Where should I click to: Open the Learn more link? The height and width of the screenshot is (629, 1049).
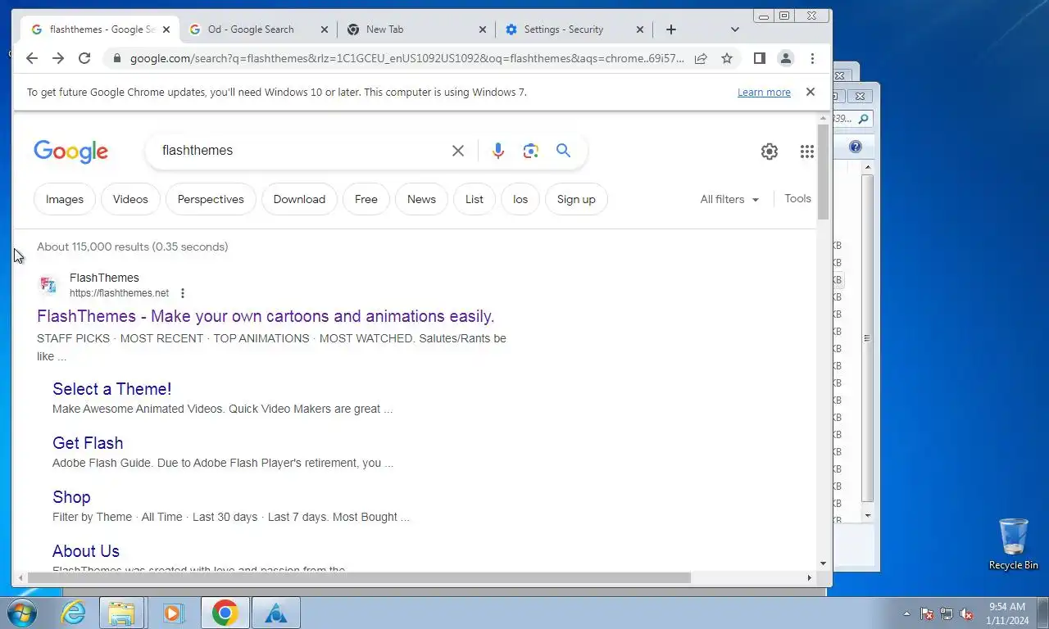click(764, 93)
